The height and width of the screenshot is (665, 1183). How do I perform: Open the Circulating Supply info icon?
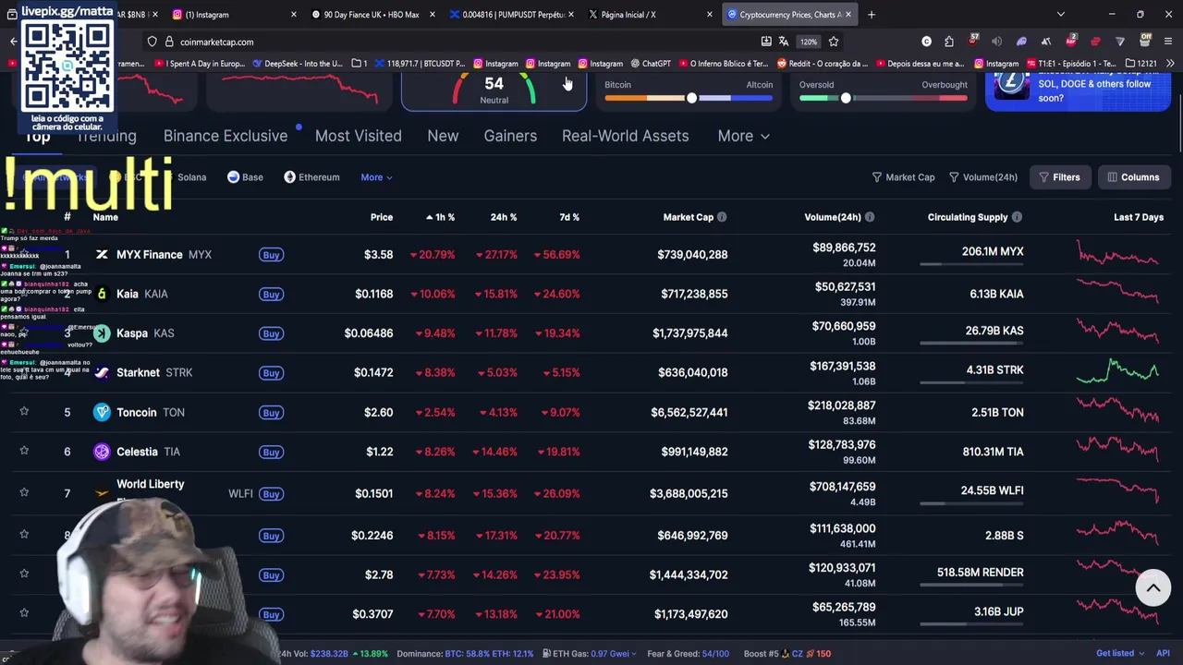1017,217
